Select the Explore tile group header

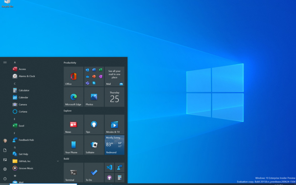pyautogui.click(x=68, y=111)
